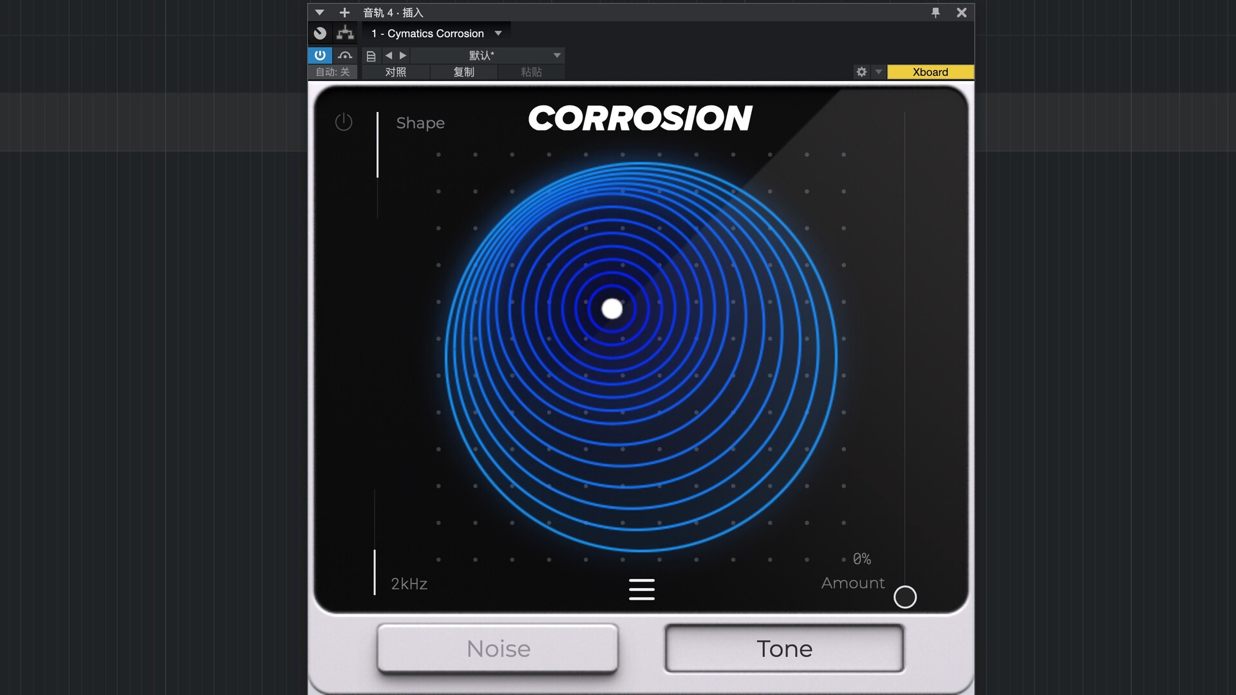The image size is (1236, 695).
Task: Click the 2kHz frequency slider
Action: point(375,542)
